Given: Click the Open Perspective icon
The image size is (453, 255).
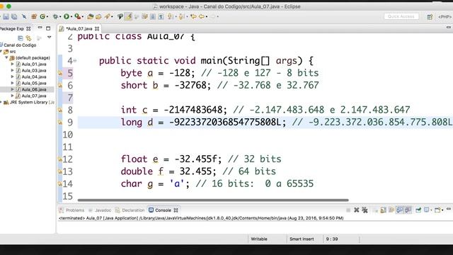Looking at the screenshot, I should pyautogui.click(x=430, y=17).
